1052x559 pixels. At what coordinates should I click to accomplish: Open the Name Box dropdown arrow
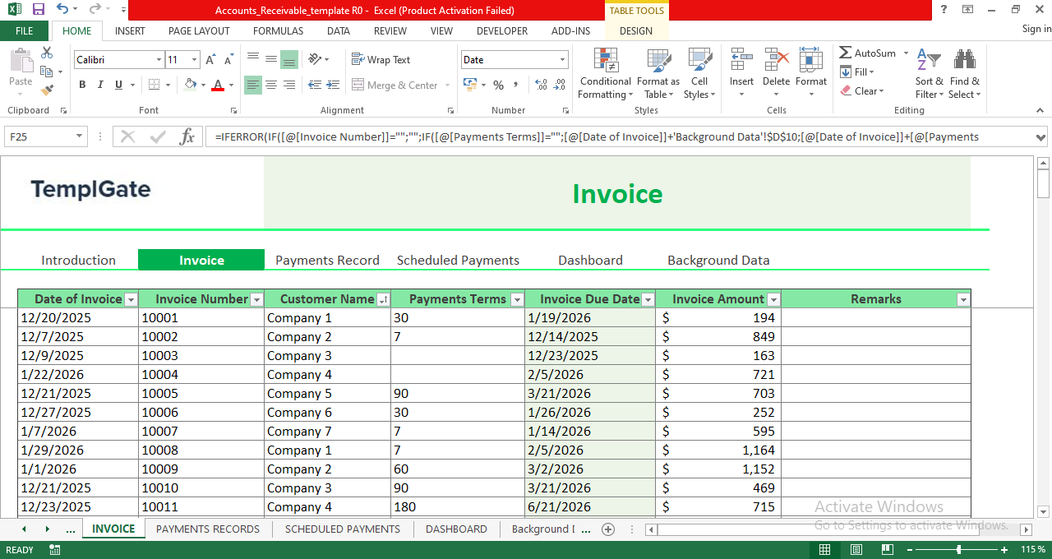80,136
